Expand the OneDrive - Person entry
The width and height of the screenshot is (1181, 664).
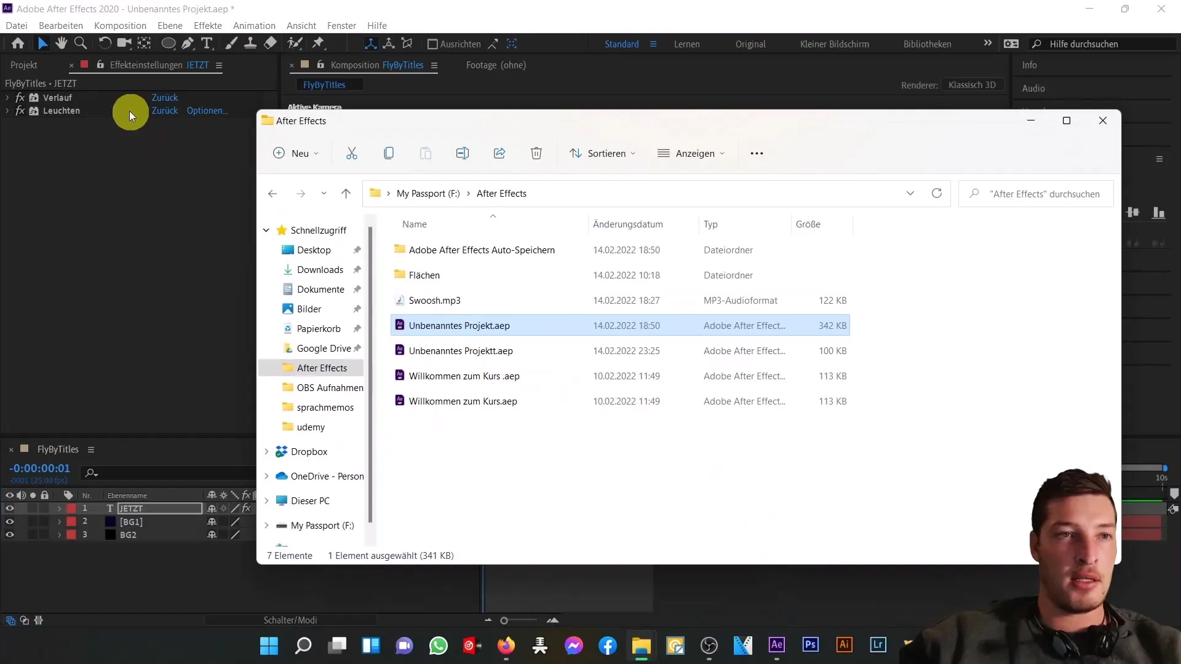pos(266,476)
